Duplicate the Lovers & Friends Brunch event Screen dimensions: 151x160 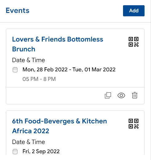108,95
